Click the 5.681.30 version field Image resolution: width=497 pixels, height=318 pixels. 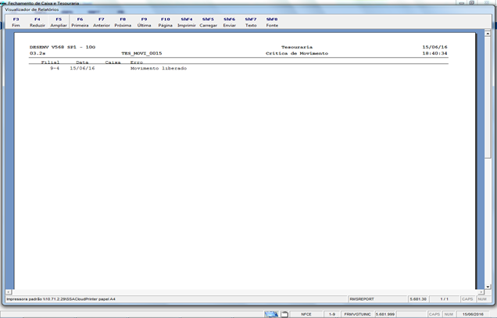pyautogui.click(x=418, y=299)
